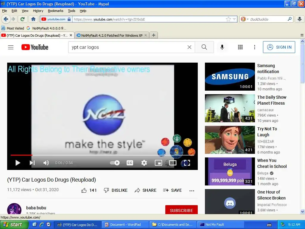This screenshot has height=229, width=305.
Task: Open the Samsung notification video thumbnail
Action: click(230, 77)
